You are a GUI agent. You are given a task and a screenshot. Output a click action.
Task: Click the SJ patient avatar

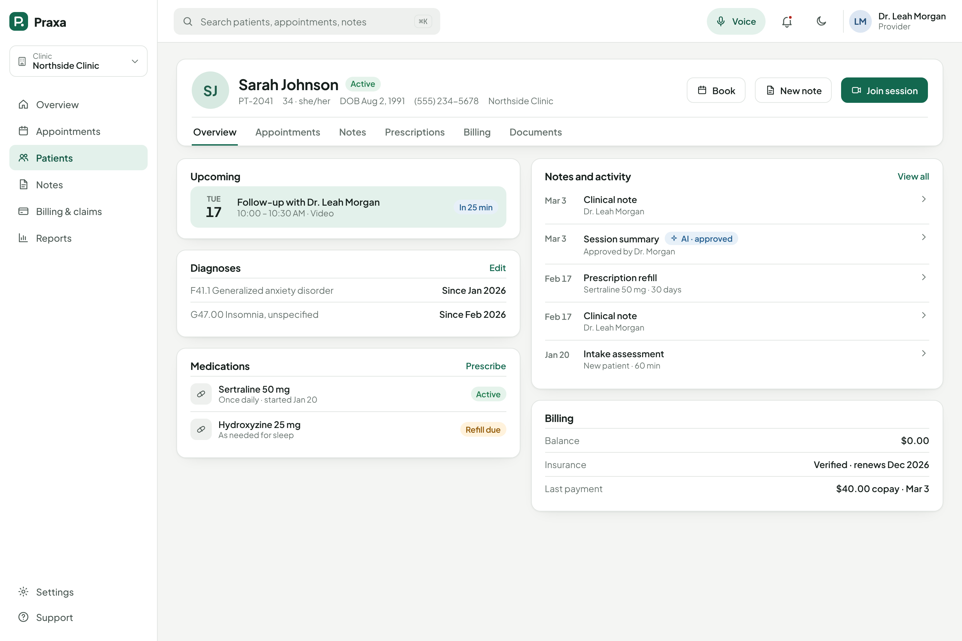coord(210,90)
